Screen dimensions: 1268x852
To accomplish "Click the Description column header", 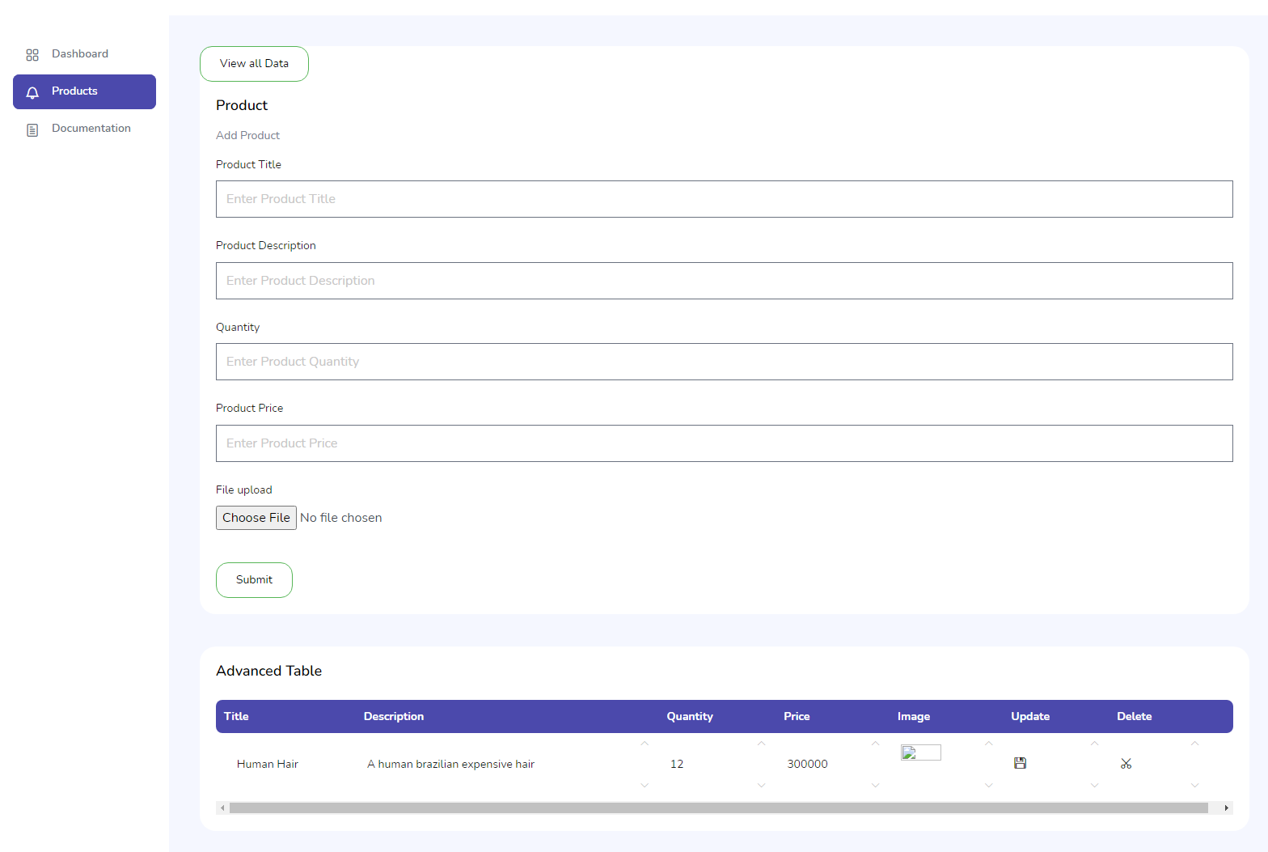I will [394, 716].
